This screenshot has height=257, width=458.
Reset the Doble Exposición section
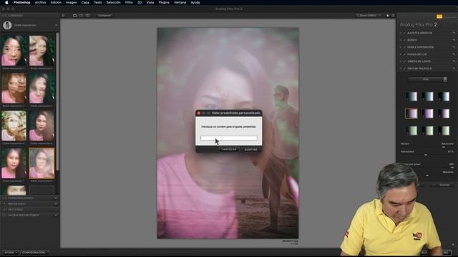(x=454, y=47)
